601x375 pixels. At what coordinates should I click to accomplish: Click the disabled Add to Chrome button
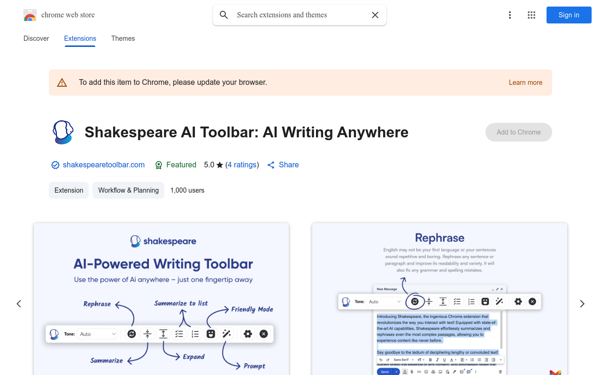[519, 132]
